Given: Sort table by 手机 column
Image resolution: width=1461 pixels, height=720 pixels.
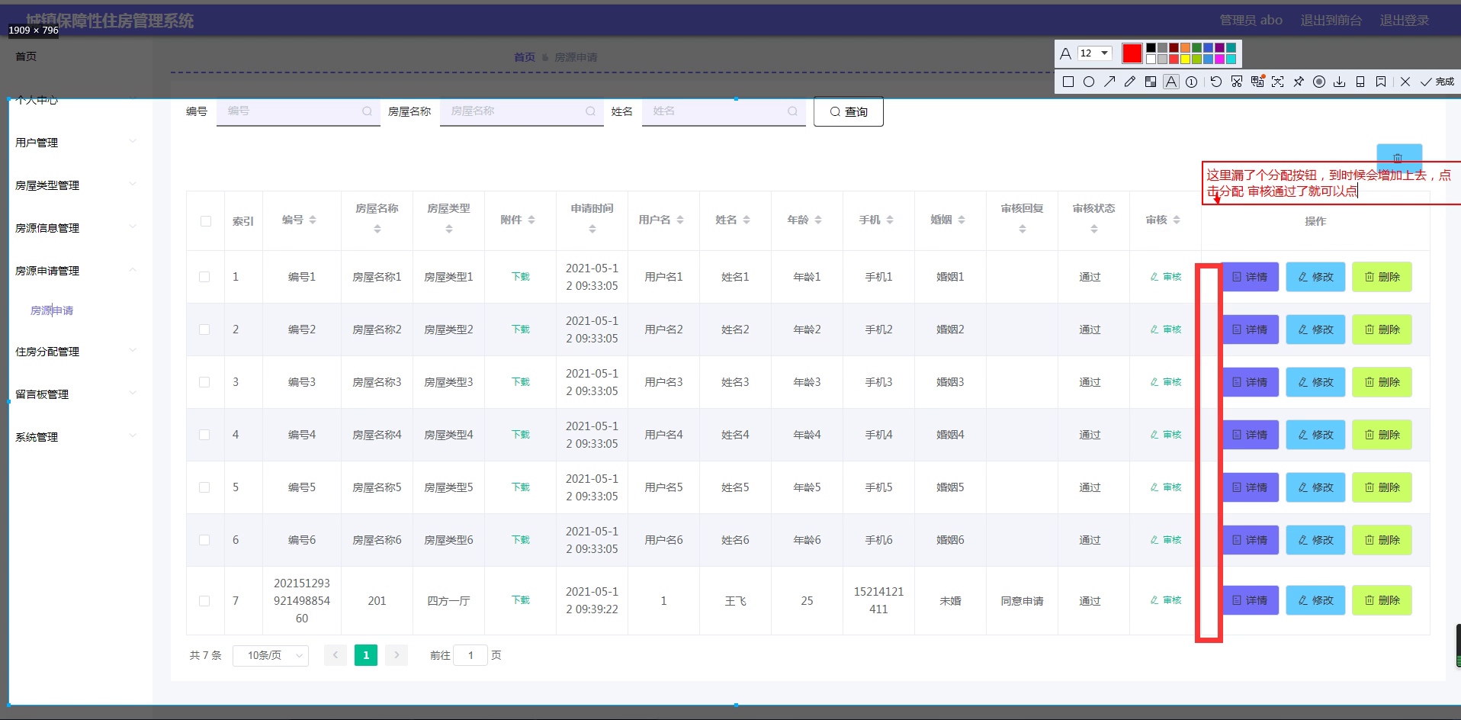Looking at the screenshot, I should point(890,220).
